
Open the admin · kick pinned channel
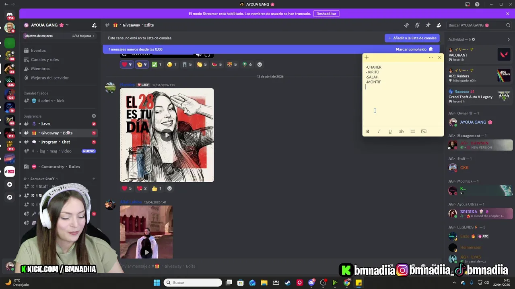click(60, 101)
